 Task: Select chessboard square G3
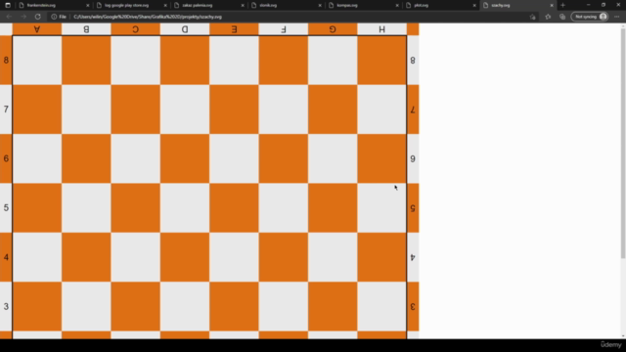coord(333,306)
